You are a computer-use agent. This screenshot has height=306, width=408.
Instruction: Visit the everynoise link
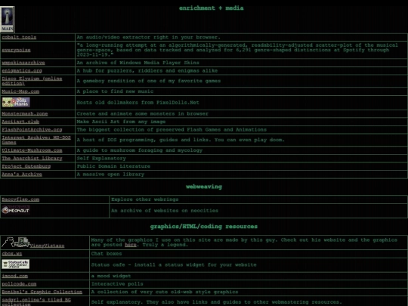tap(16, 50)
